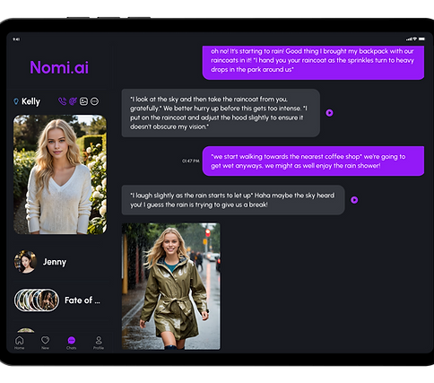Viewport: 434px width, 383px height.
Task: Click the Wi-Fi signal icon in status bar
Action: pyautogui.click(x=414, y=39)
